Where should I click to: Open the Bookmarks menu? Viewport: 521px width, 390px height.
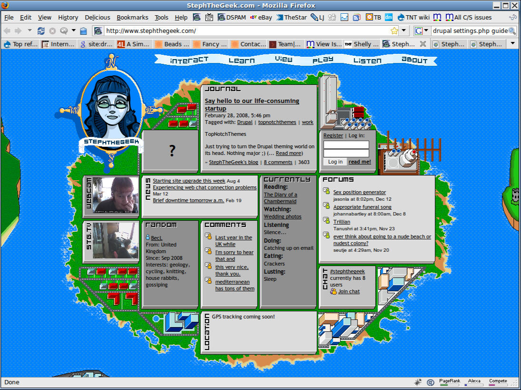tap(132, 18)
